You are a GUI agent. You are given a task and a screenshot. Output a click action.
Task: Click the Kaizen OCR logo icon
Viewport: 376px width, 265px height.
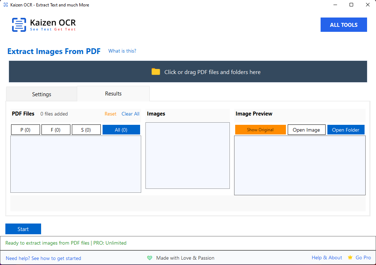(19, 25)
